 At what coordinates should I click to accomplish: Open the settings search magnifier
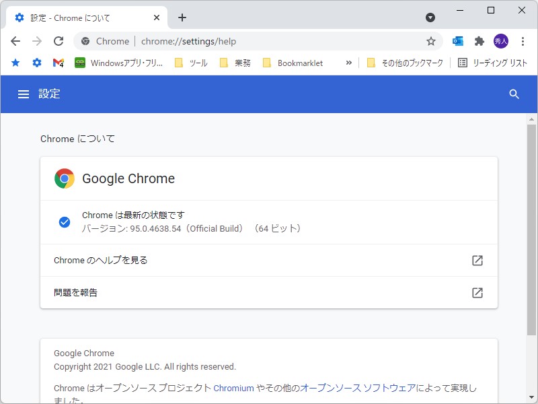click(x=515, y=94)
